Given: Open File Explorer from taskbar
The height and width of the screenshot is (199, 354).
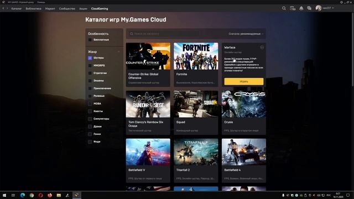Looking at the screenshot, I should tap(59, 195).
